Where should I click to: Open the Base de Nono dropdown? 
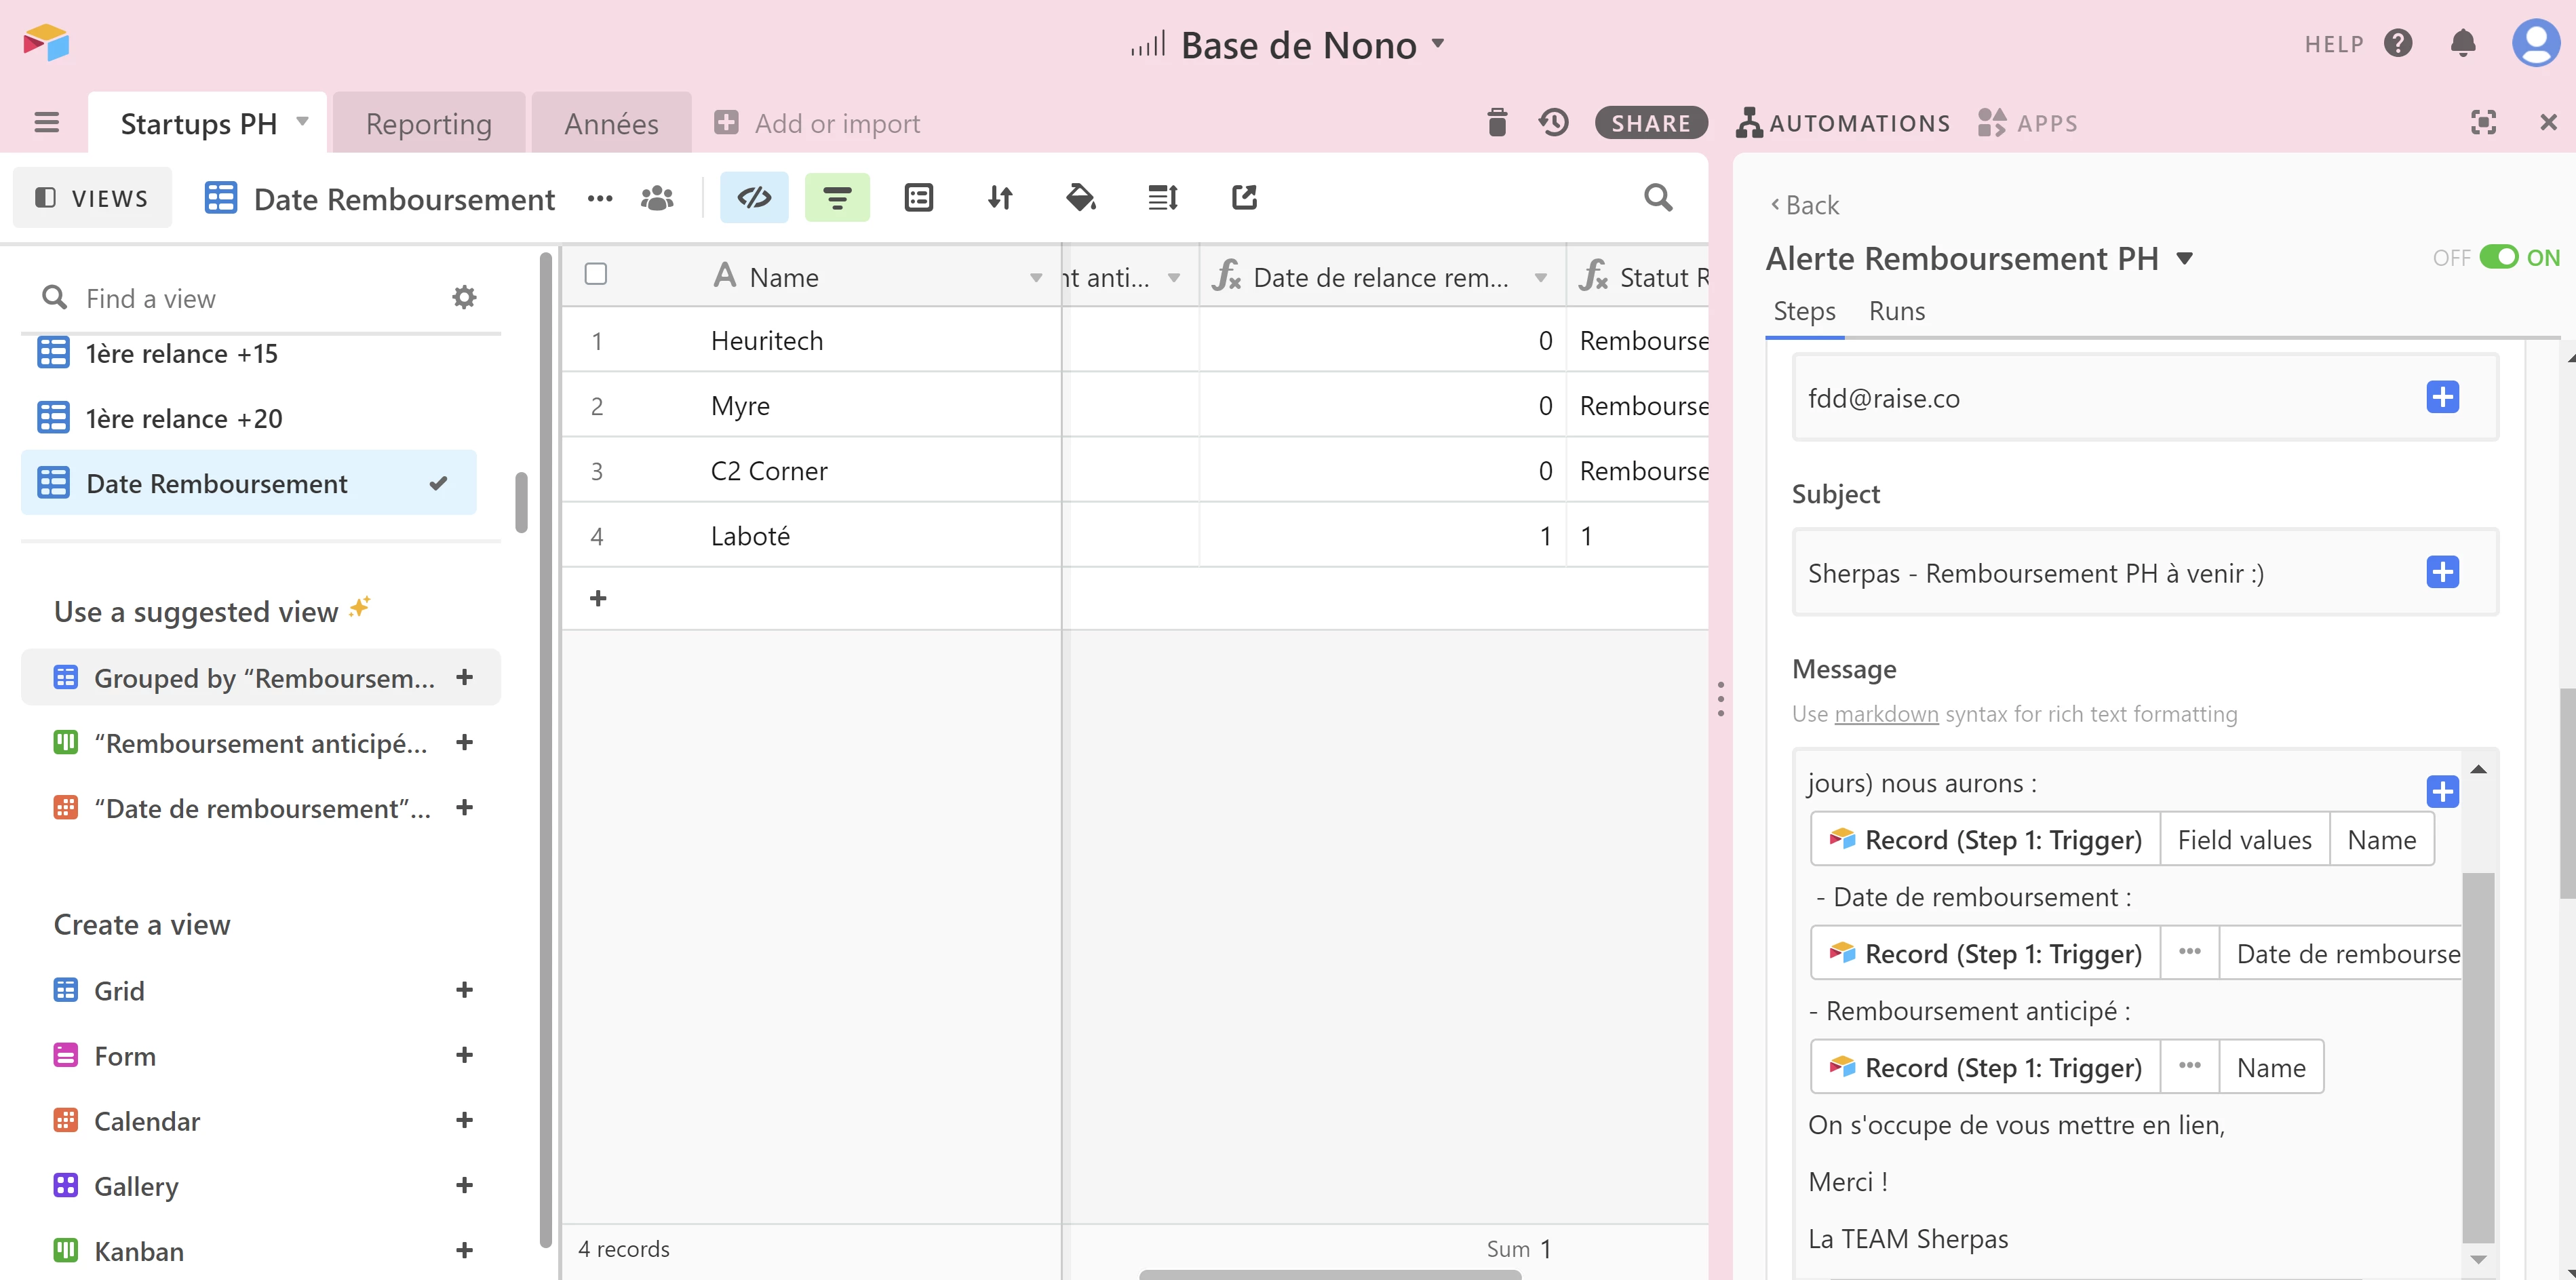click(1438, 43)
